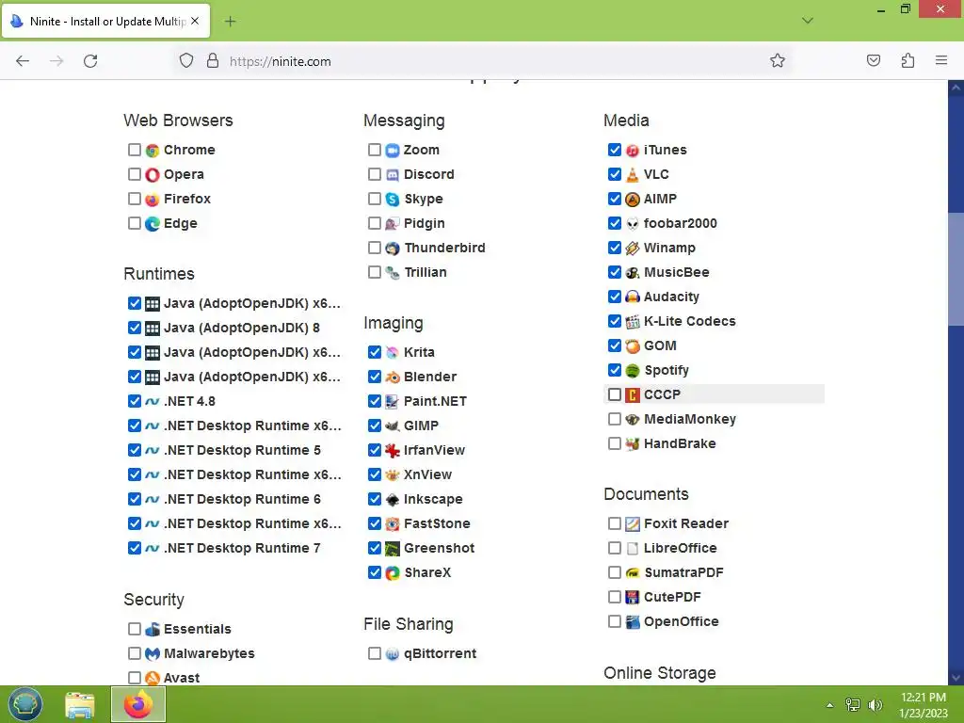The height and width of the screenshot is (723, 964).
Task: Click the iTunes music icon
Action: pyautogui.click(x=632, y=150)
